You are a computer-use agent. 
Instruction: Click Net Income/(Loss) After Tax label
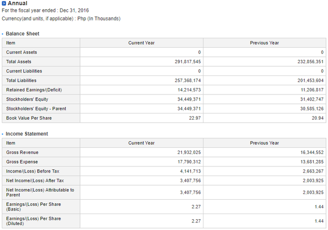[35, 181]
